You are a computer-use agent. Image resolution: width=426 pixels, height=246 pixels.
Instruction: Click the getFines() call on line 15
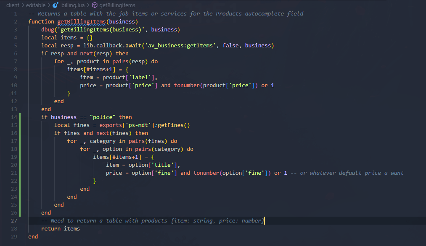click(x=174, y=125)
